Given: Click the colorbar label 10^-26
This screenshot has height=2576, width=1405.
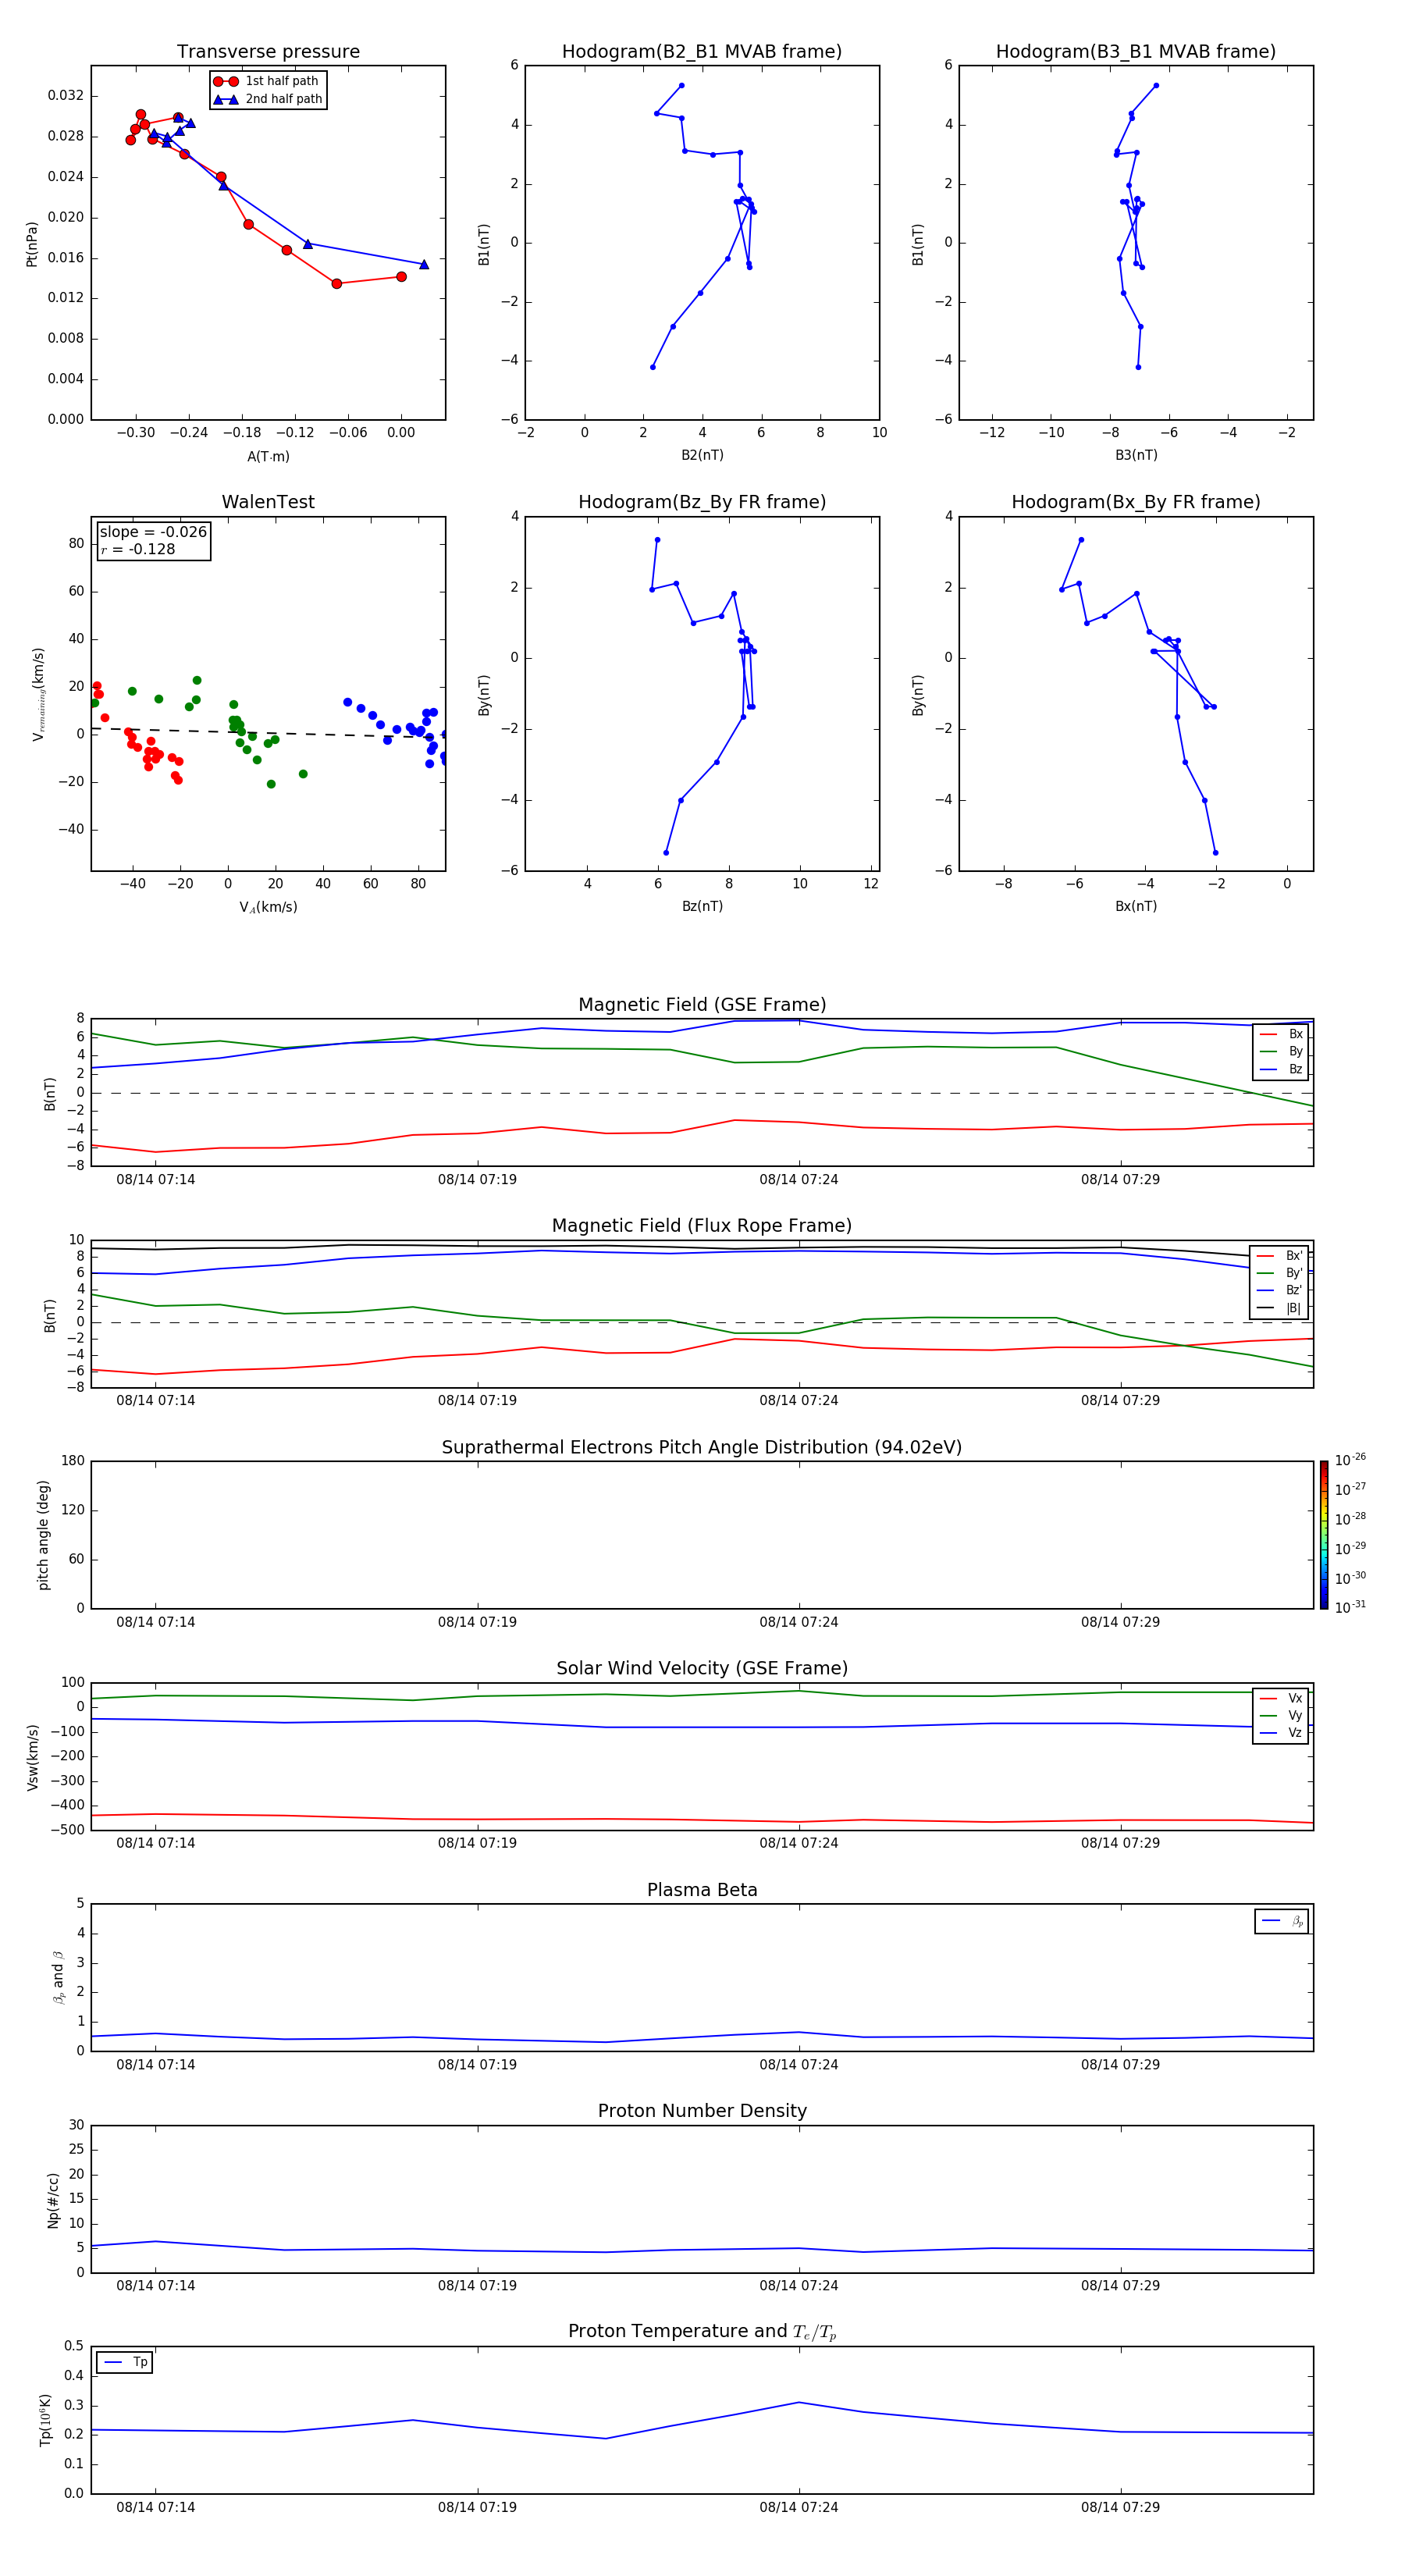Looking at the screenshot, I should click(1350, 1460).
